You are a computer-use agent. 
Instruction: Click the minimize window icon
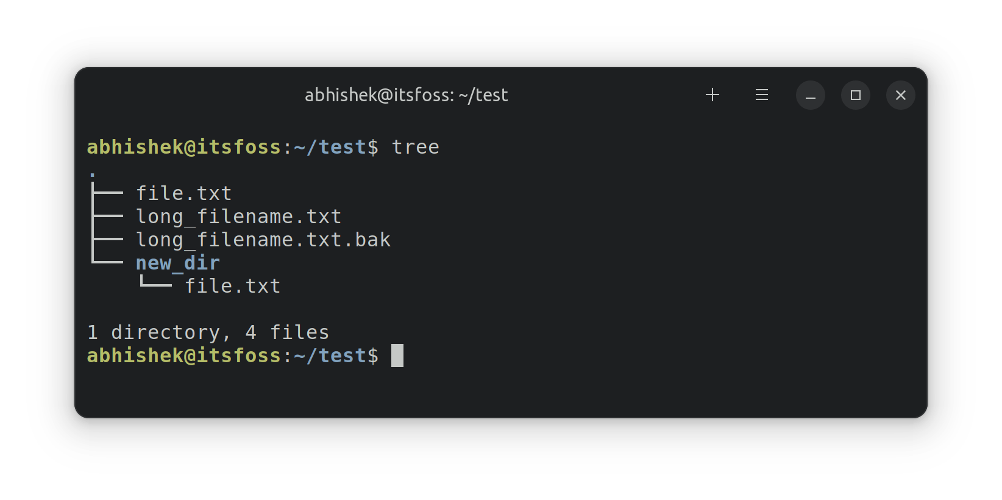pos(810,95)
